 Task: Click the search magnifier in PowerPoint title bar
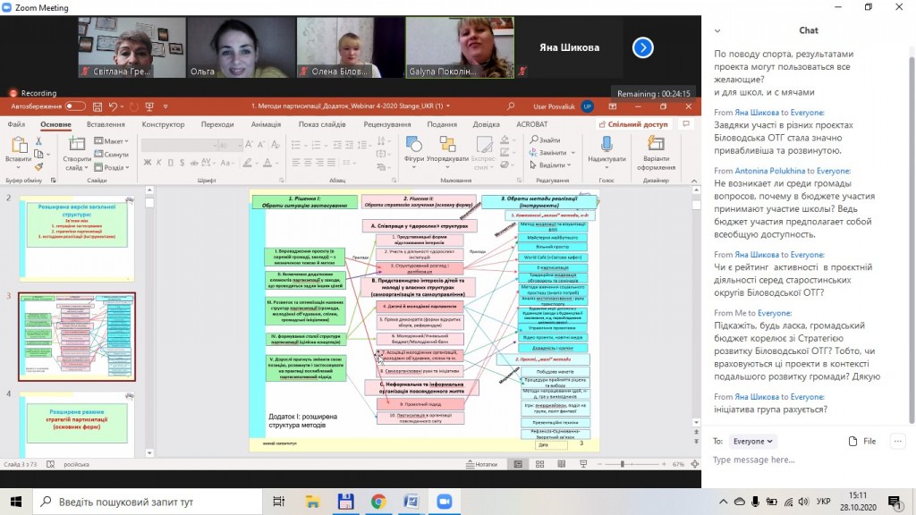click(x=511, y=106)
